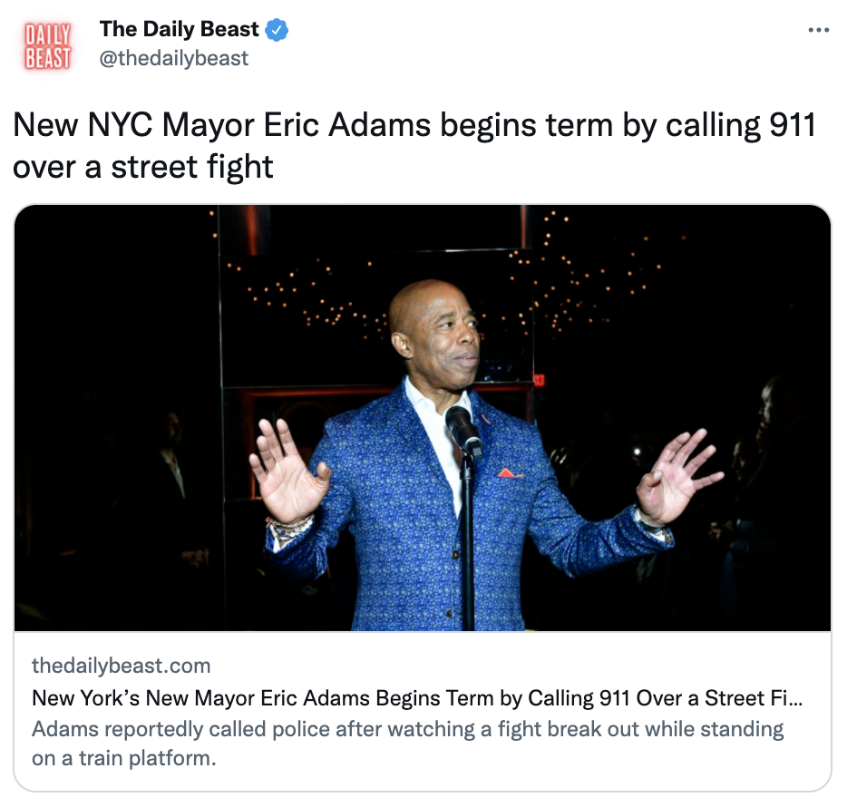The height and width of the screenshot is (807, 847).
Task: Click 'New NYC Mayor' at tweet start
Action: (133, 125)
